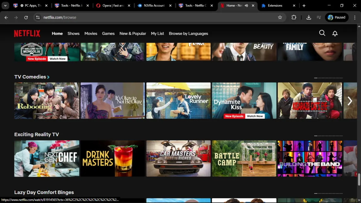
Task: Open Welcome to Mongolia thumbnail
Action: point(47,52)
